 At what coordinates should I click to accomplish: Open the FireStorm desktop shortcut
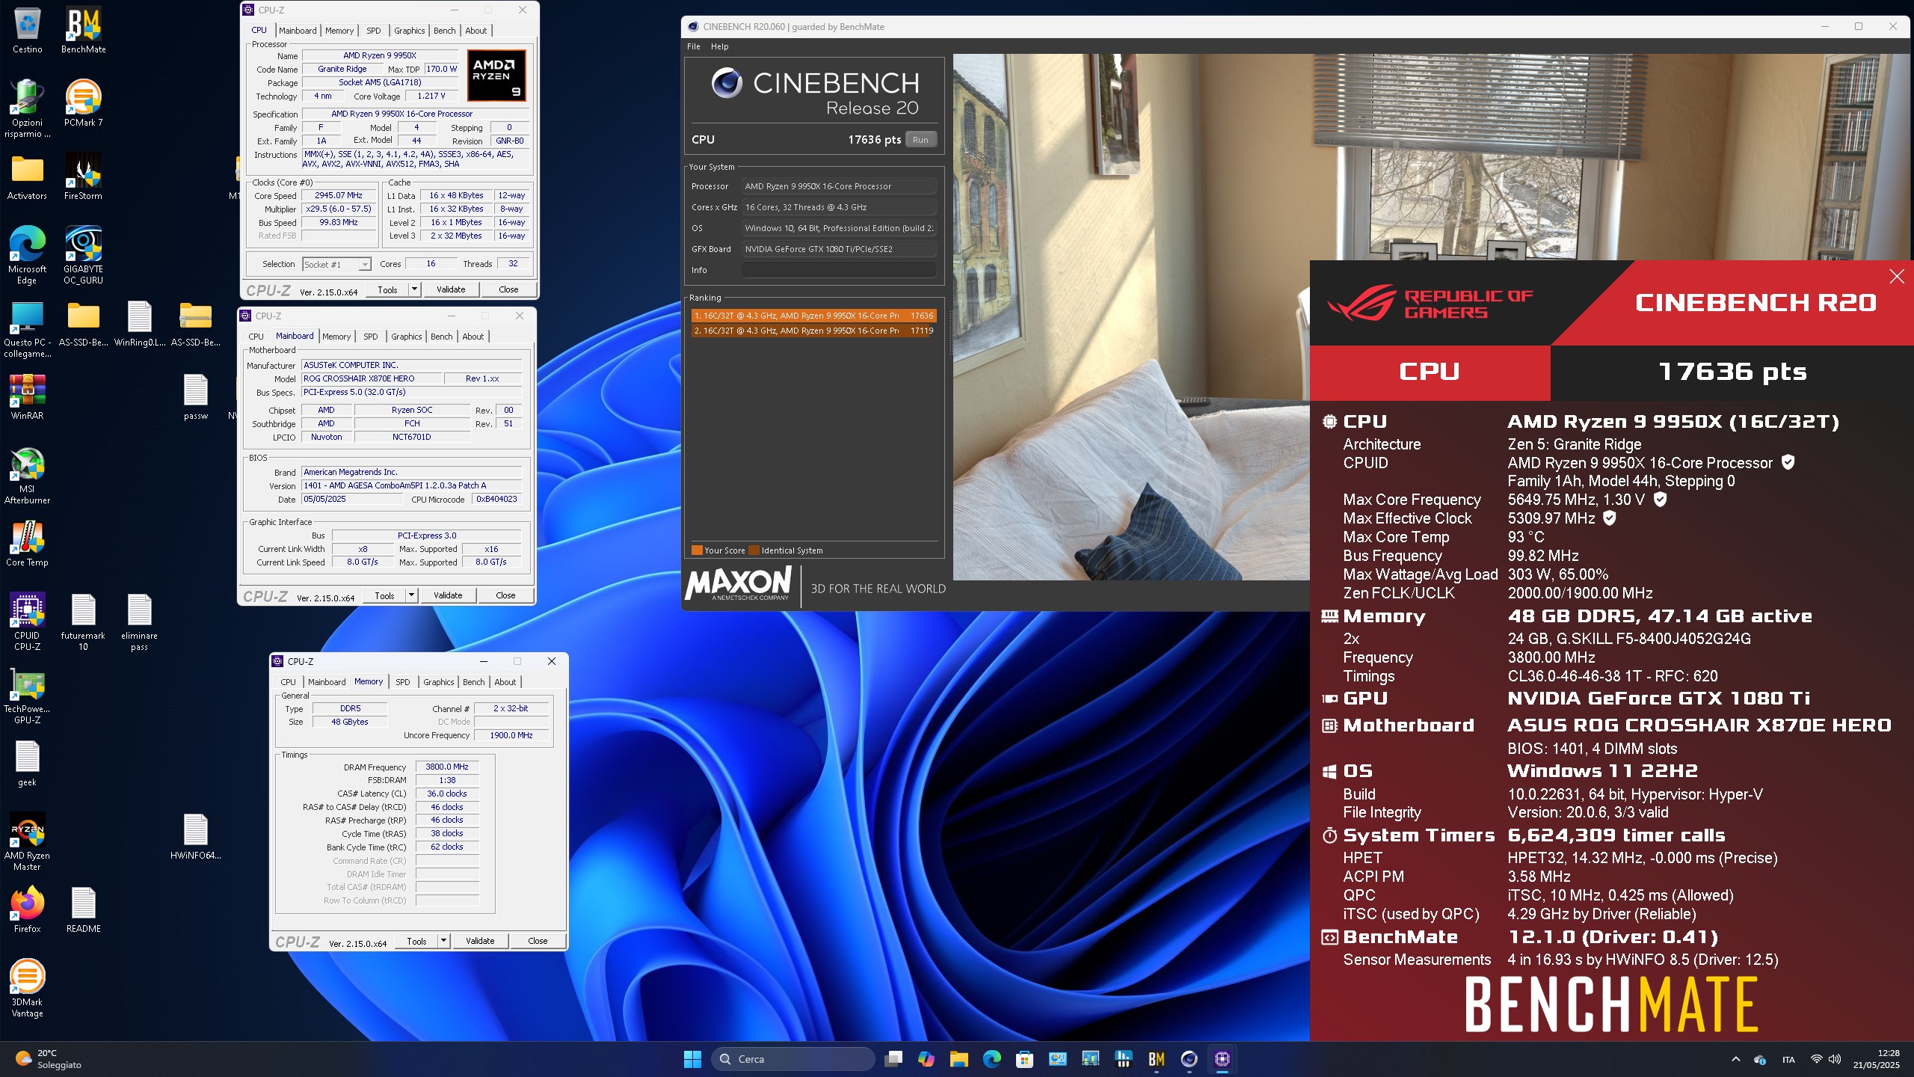pos(83,177)
